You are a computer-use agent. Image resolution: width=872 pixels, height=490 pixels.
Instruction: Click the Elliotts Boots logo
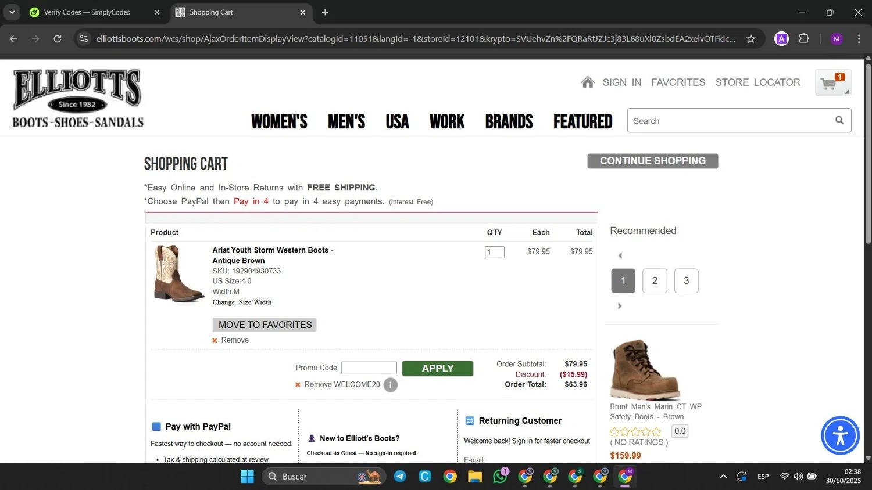(x=78, y=98)
